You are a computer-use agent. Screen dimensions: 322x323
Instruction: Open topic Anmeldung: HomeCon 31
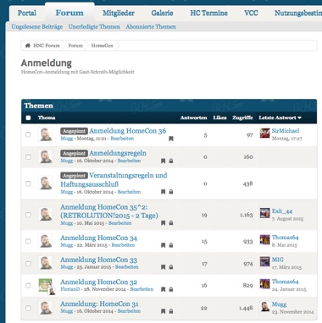tap(99, 304)
